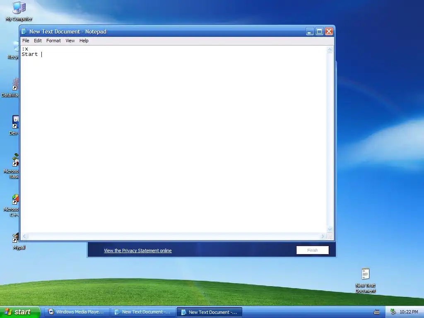This screenshot has width=424, height=318.
Task: Switch to first New Text Document taskbar button
Action: 143,312
